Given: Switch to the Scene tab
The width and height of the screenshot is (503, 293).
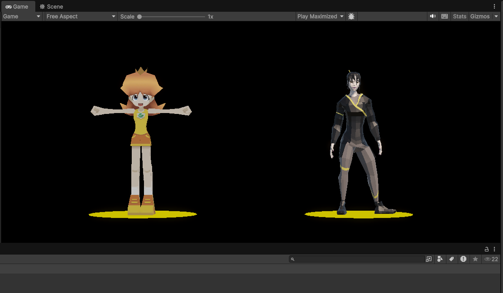Looking at the screenshot, I should (51, 6).
